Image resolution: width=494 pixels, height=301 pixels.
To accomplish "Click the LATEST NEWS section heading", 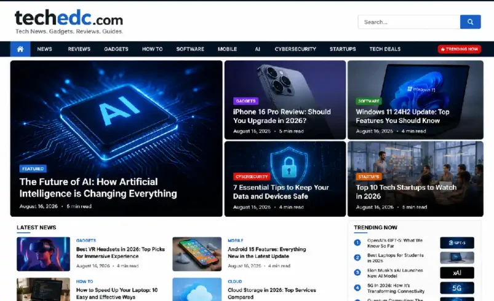I will (36, 227).
